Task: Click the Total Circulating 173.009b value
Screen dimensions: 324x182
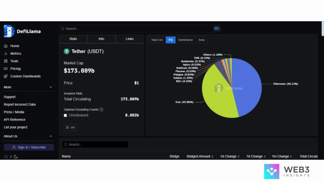Action: [129, 99]
